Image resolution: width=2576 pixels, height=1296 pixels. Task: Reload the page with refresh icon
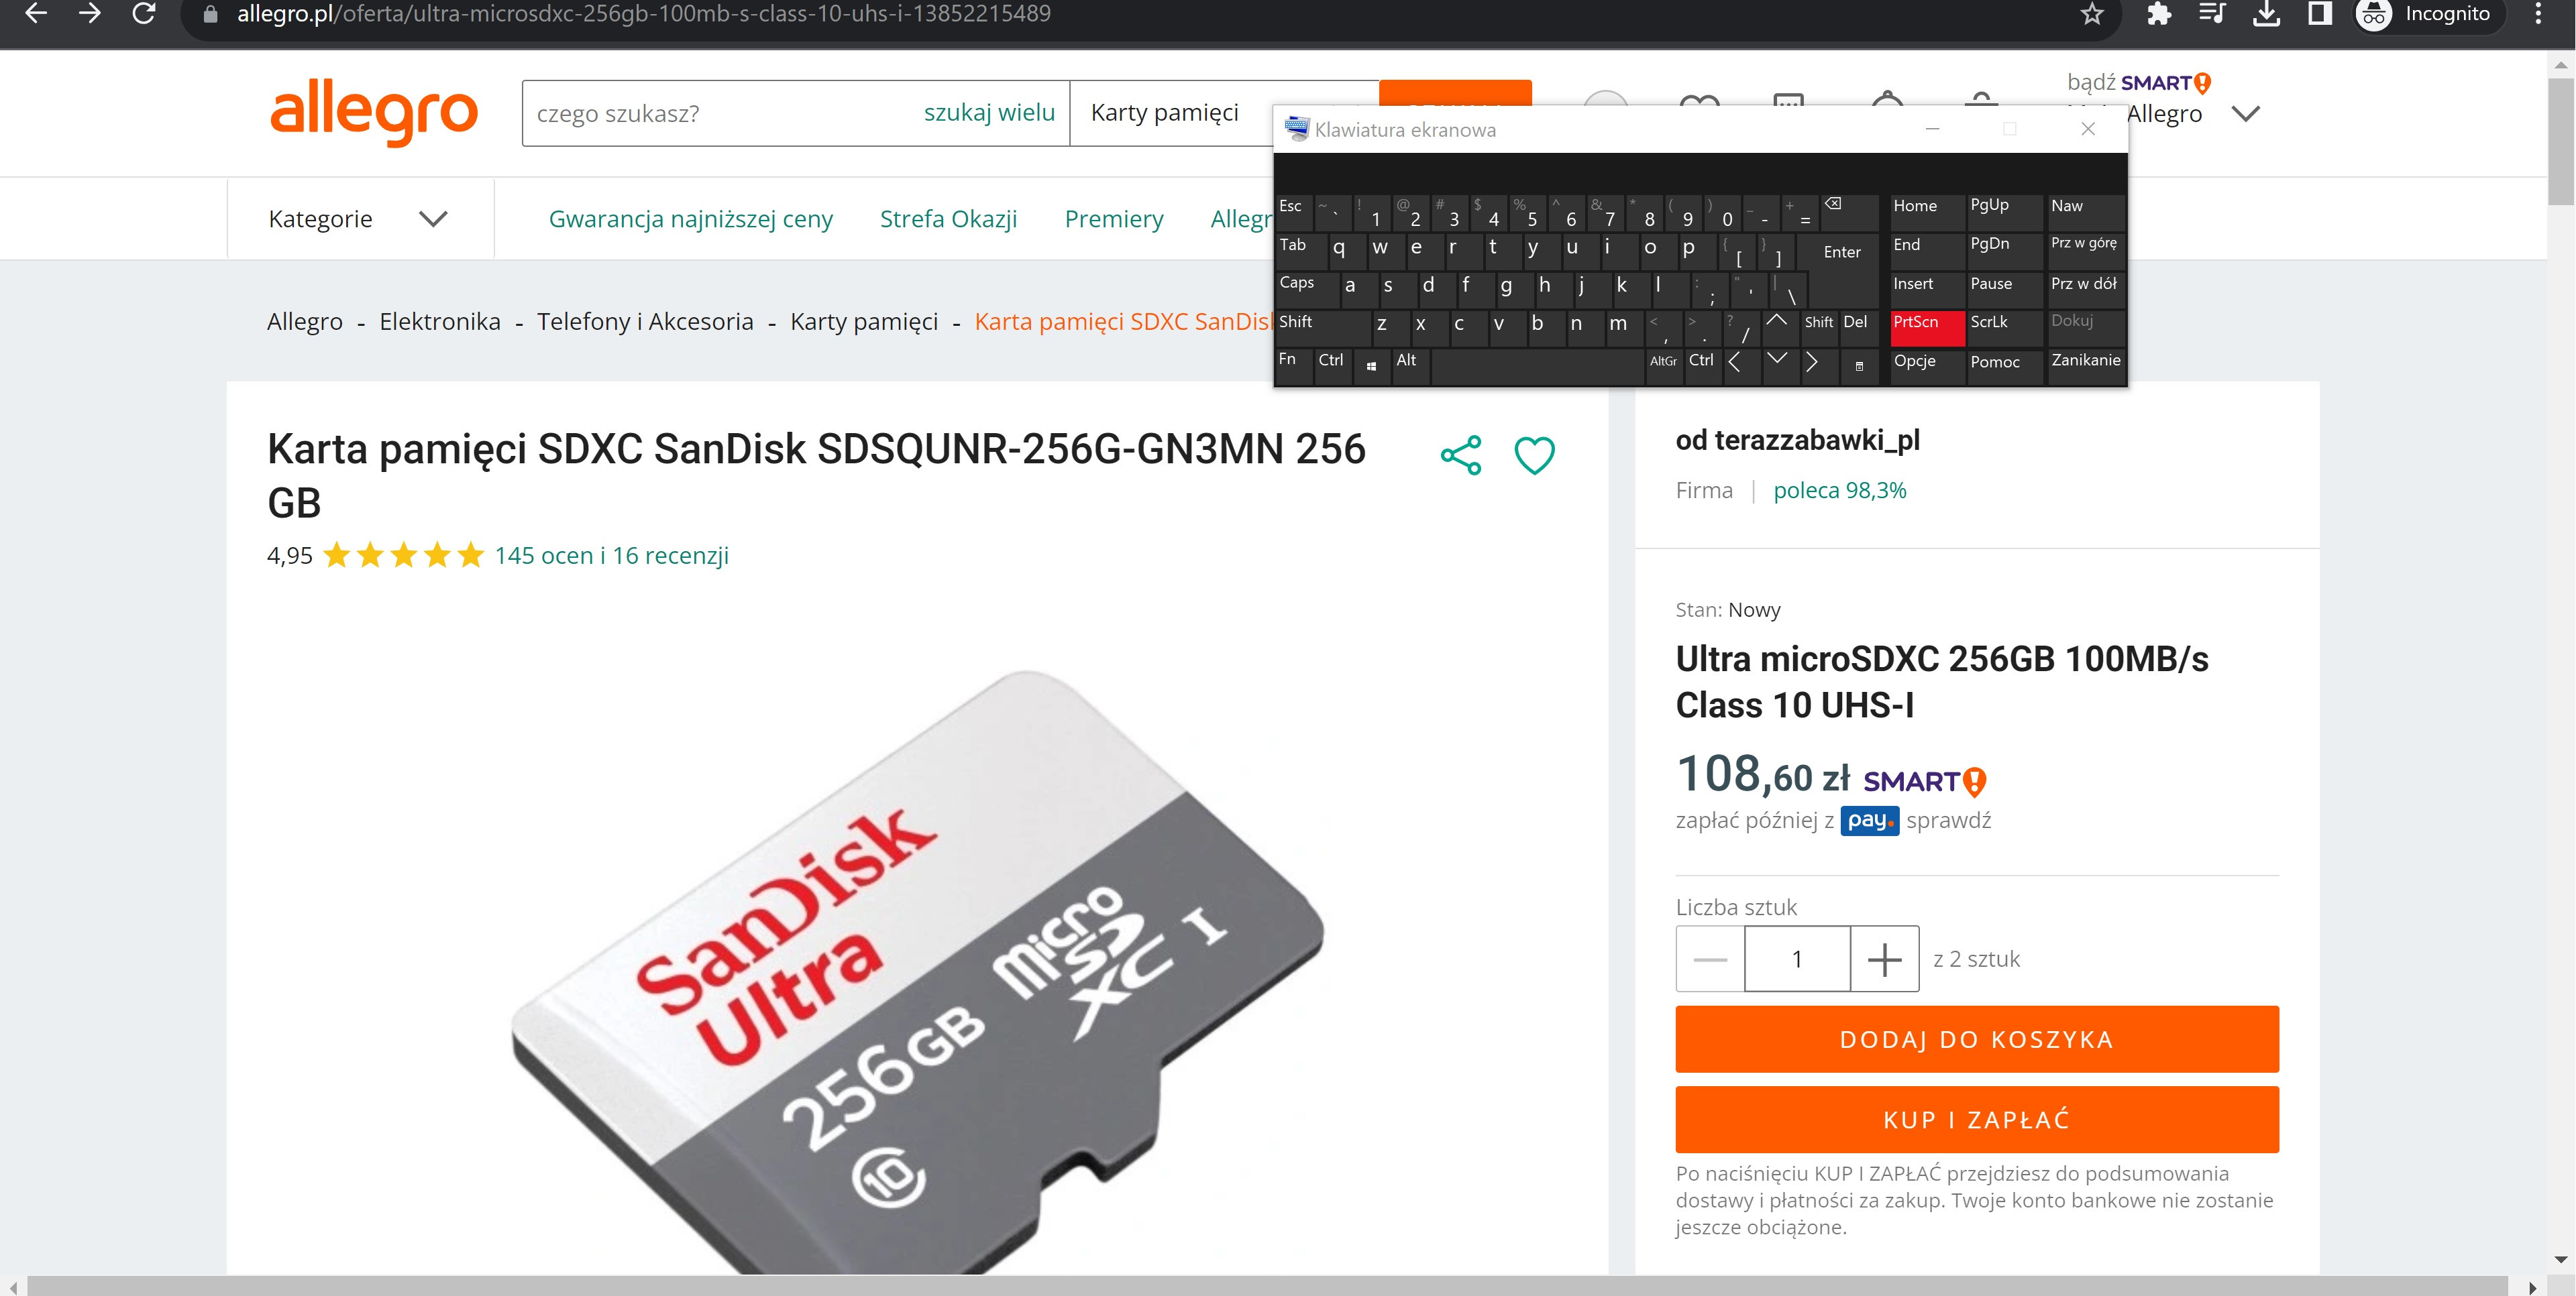[x=144, y=14]
